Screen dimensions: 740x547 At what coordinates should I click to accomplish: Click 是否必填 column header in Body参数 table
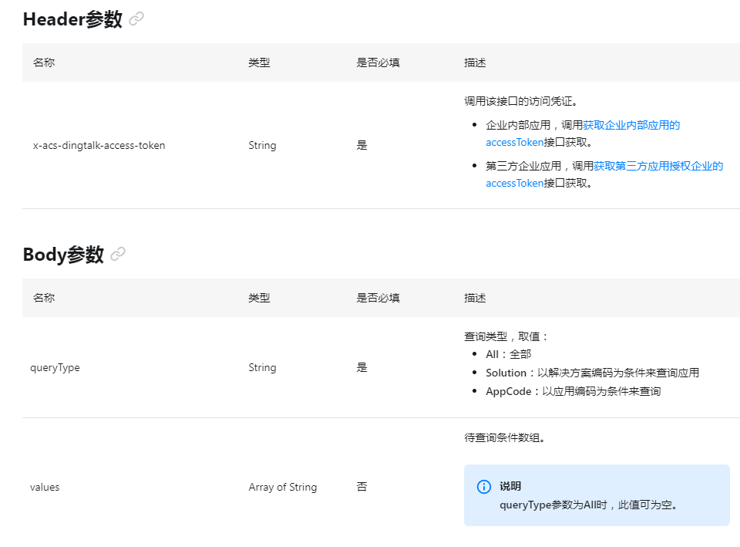(x=378, y=298)
